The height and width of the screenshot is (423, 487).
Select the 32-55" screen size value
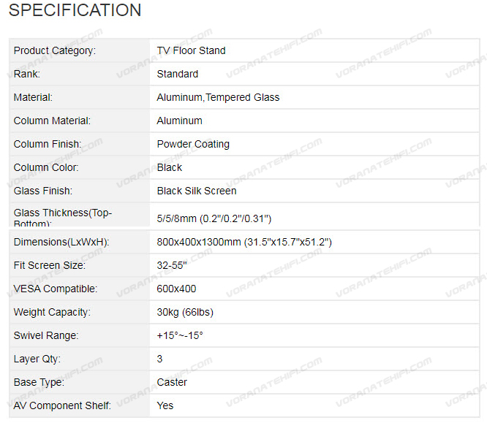(172, 265)
